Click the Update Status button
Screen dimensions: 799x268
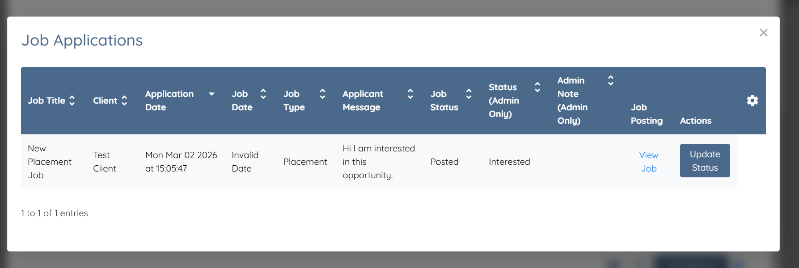coord(705,161)
